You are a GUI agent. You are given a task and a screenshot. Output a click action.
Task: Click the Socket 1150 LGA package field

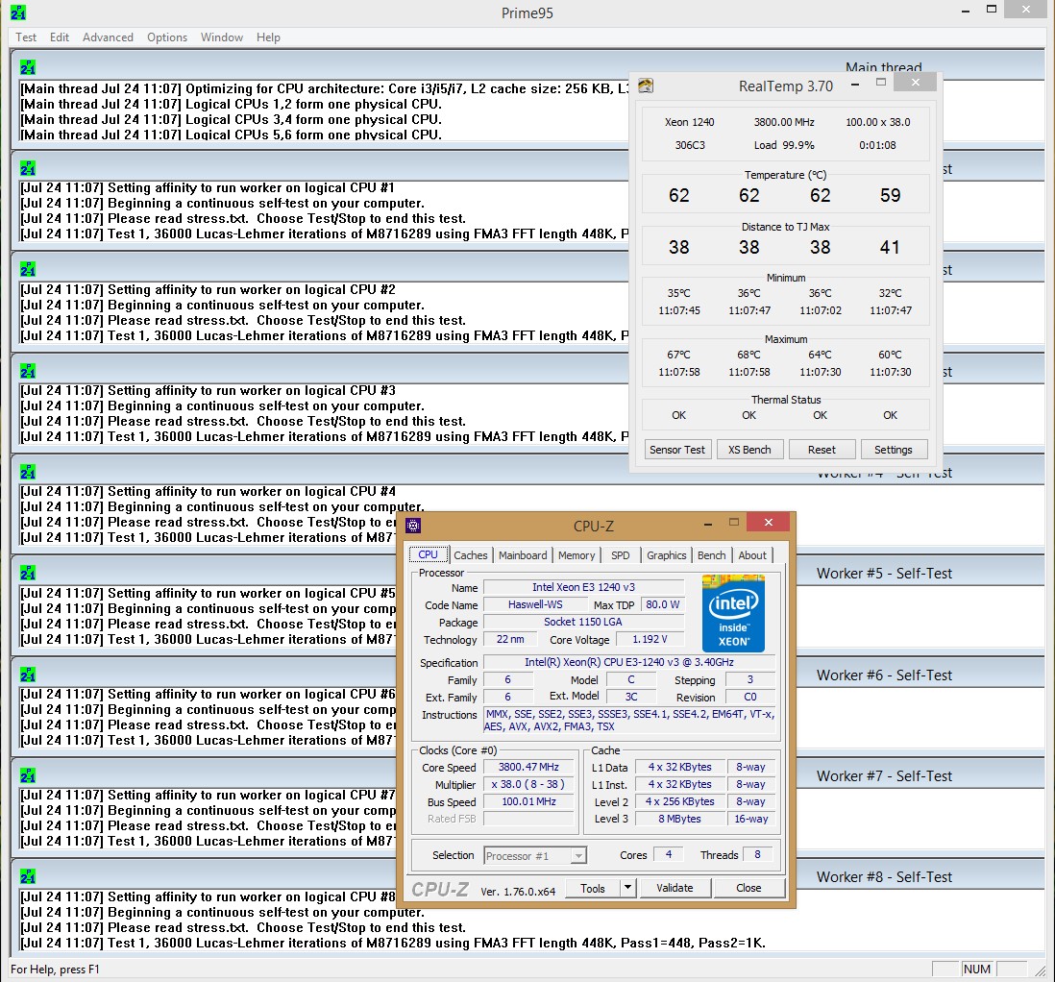tap(583, 622)
